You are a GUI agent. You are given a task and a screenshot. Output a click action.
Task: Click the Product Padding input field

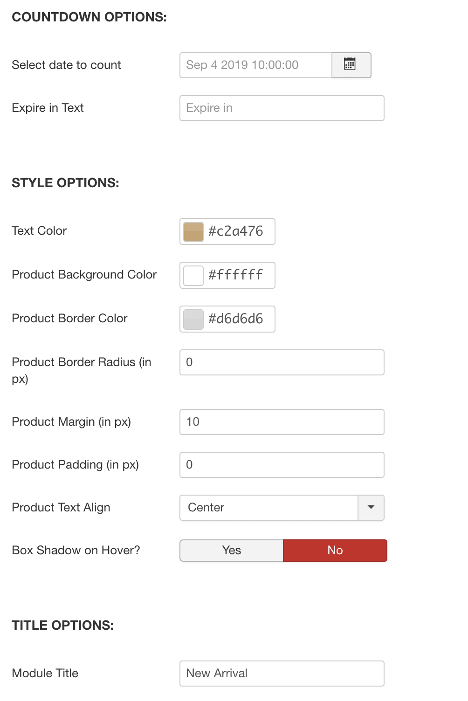coord(282,464)
